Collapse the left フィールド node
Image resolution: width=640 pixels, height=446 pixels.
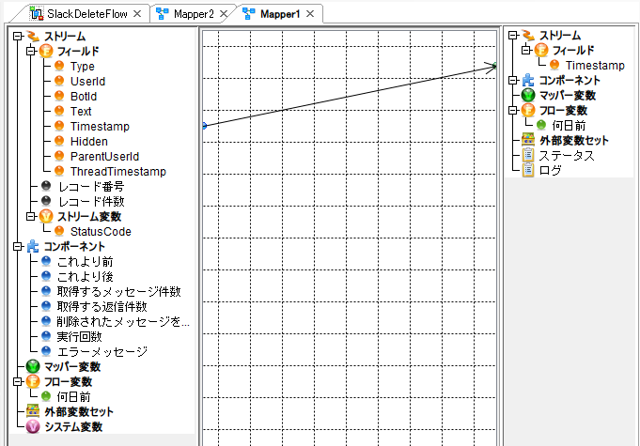[x=31, y=52]
